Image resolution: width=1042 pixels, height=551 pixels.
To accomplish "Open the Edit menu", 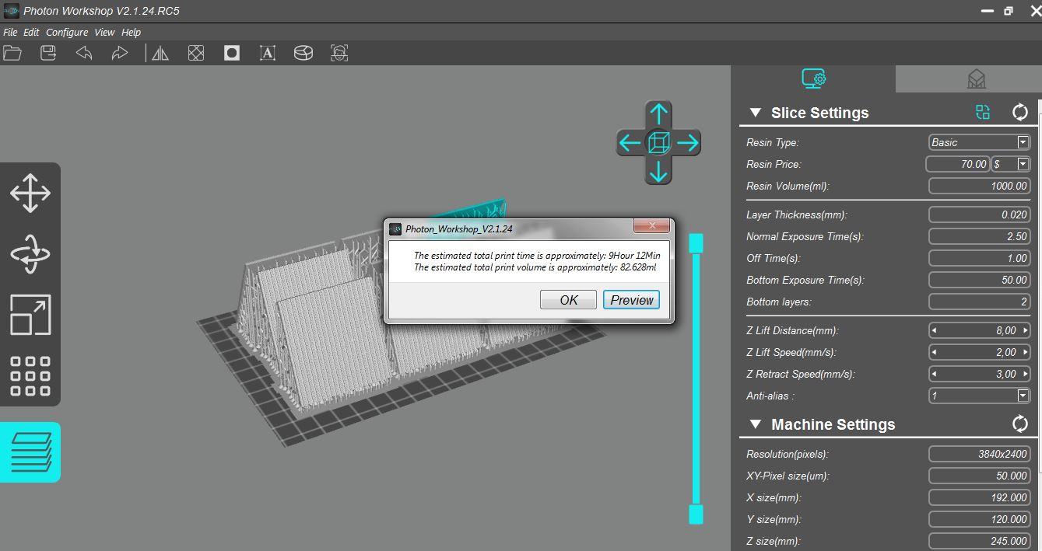I will pyautogui.click(x=31, y=32).
